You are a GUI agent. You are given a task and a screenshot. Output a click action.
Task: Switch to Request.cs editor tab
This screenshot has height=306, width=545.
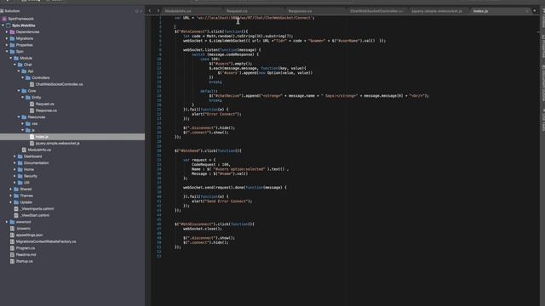(x=237, y=11)
